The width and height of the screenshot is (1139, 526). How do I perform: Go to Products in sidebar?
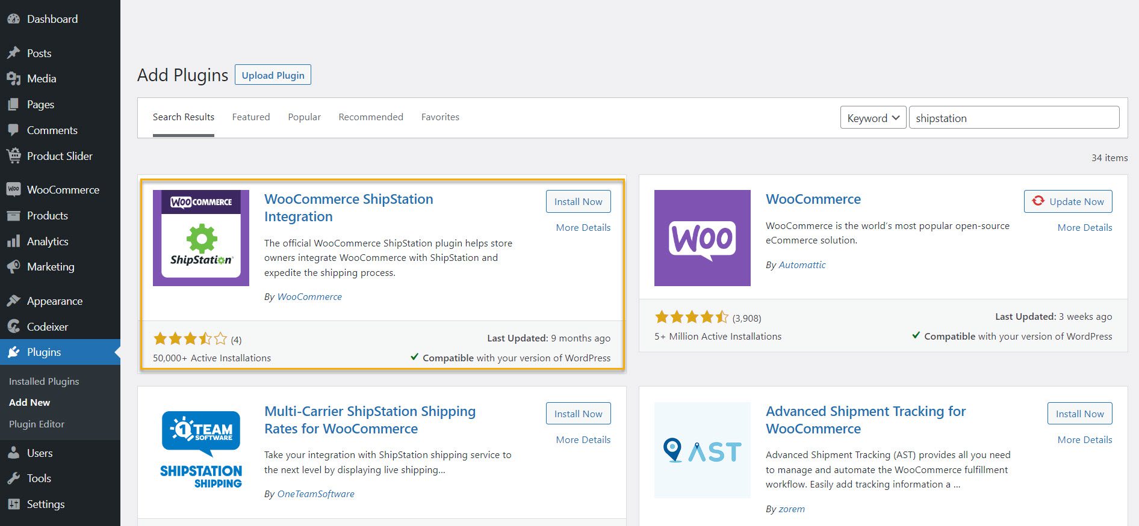pyautogui.click(x=60, y=216)
